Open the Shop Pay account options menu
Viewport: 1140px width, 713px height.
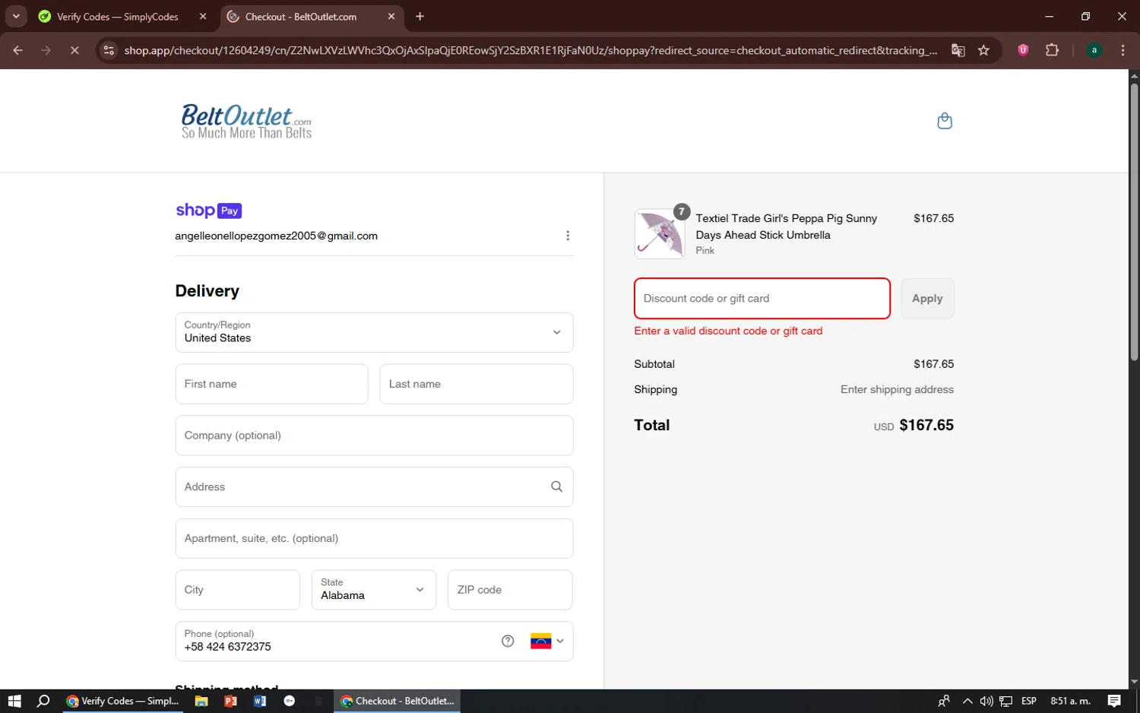tap(568, 236)
